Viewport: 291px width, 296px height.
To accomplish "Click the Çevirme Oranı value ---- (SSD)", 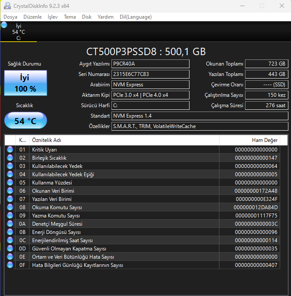I will [266, 85].
